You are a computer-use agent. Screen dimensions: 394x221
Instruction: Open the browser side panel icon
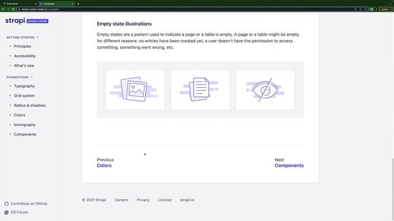point(371,9)
